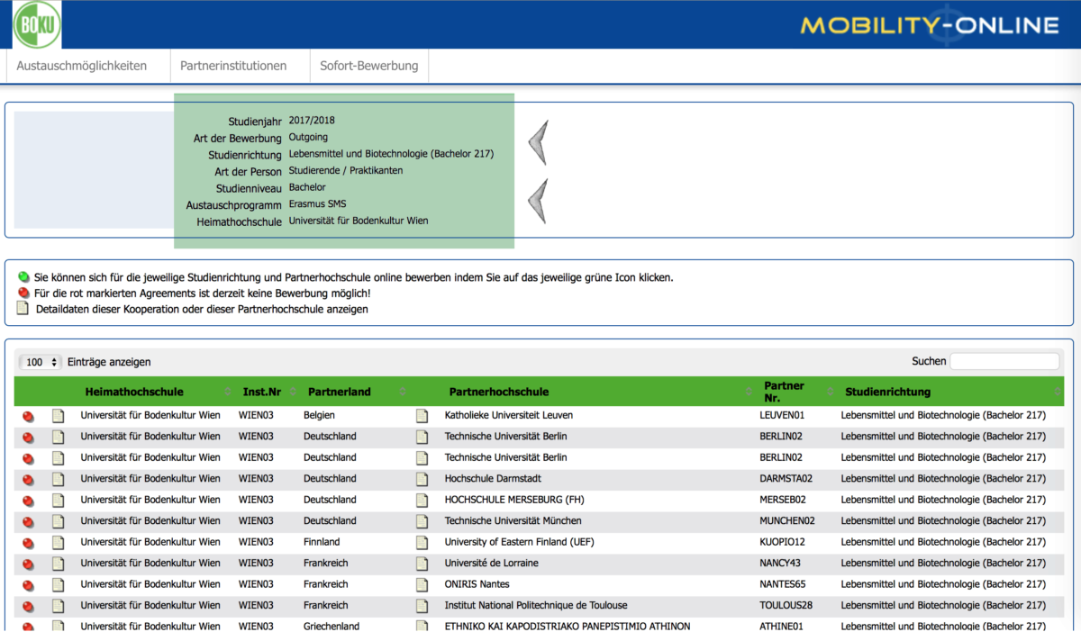Sort table by Partnerland column header
The width and height of the screenshot is (1081, 632).
(340, 392)
